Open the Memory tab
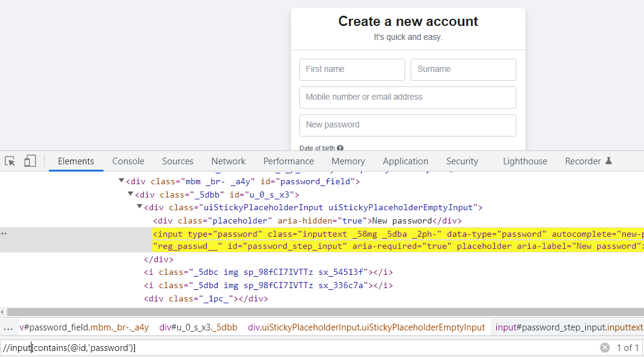 coord(348,161)
